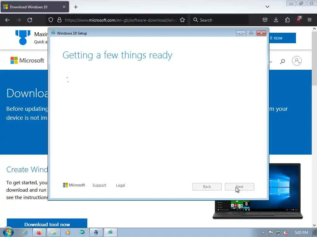Click the muted volume tray icon
317x237 pixels.
[x=286, y=233]
